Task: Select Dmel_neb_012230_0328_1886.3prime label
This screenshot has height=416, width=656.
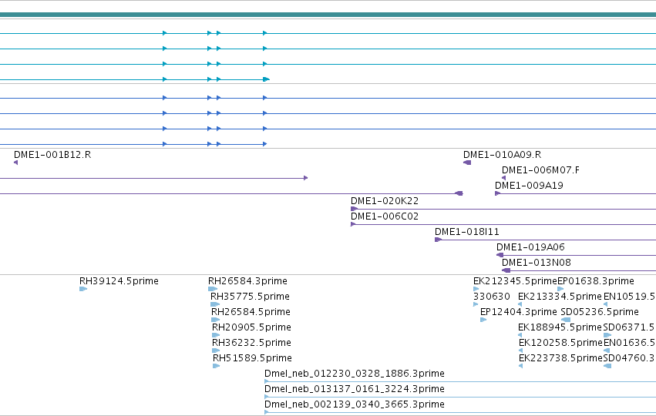Action: 355,374
